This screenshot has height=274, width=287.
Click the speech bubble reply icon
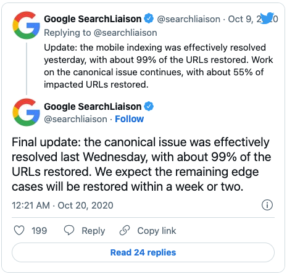tap(69, 230)
